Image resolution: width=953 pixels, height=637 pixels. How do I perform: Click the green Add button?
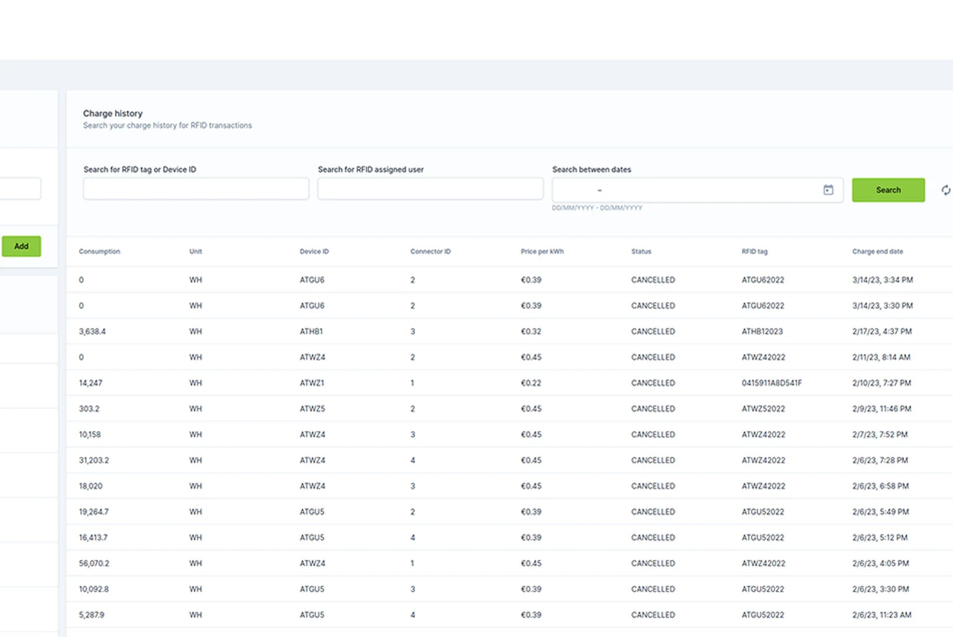point(21,246)
